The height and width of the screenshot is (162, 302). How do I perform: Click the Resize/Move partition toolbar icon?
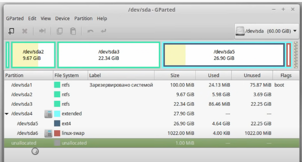(x=42, y=31)
